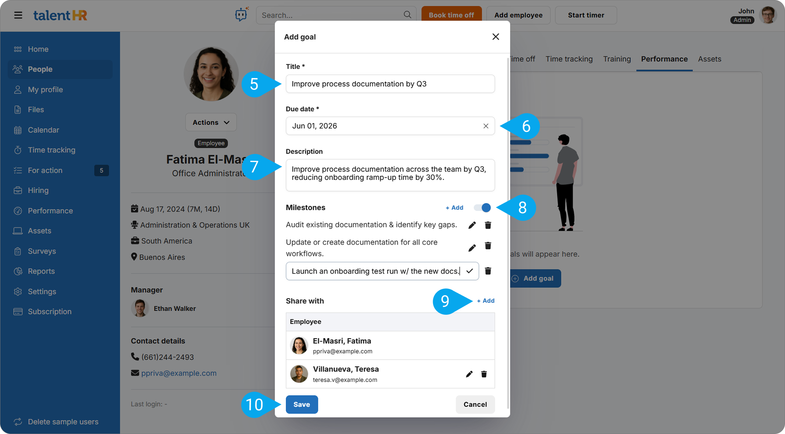Toggle the Milestones switch off
This screenshot has height=434, width=785.
coord(483,207)
